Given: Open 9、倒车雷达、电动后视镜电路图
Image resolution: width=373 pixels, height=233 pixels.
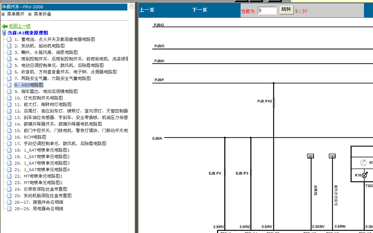Looking at the screenshot, I should click(46, 92).
